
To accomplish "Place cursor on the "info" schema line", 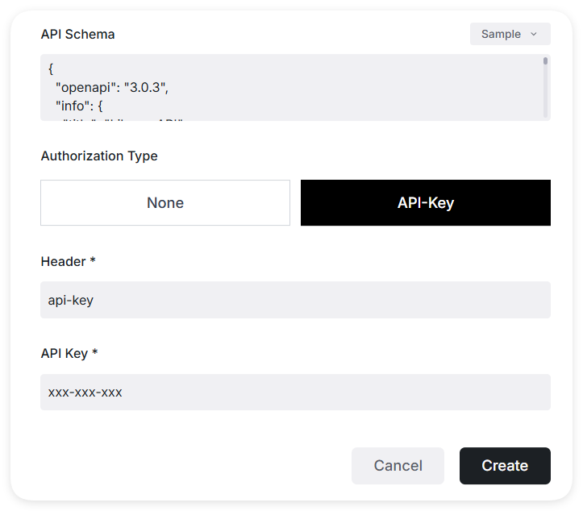I will 80,103.
